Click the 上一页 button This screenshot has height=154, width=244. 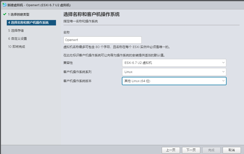[x=171, y=150]
